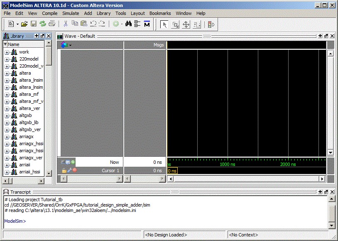
Task: Toggle the Pan Mode tool
Action: 186,24
